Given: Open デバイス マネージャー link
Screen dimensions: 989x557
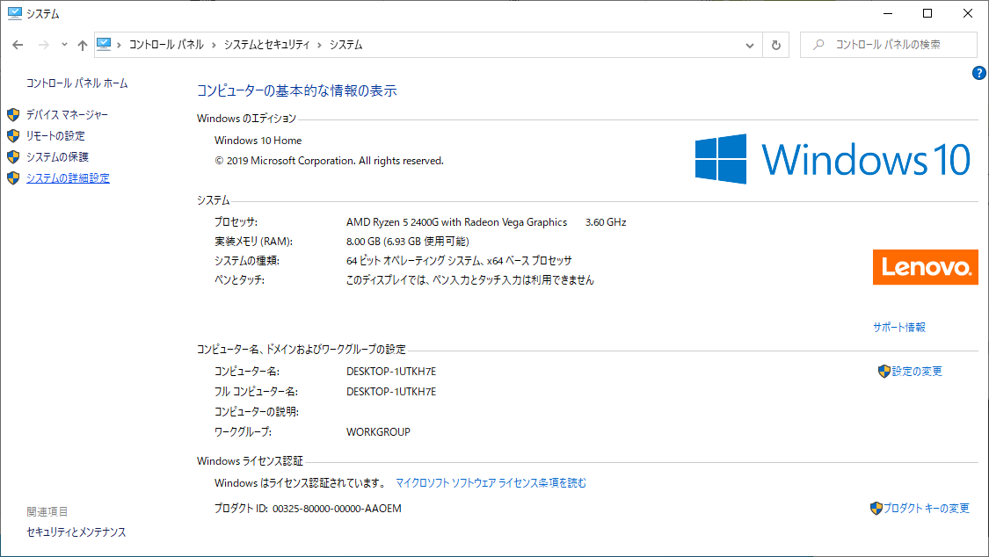Looking at the screenshot, I should coord(67,115).
